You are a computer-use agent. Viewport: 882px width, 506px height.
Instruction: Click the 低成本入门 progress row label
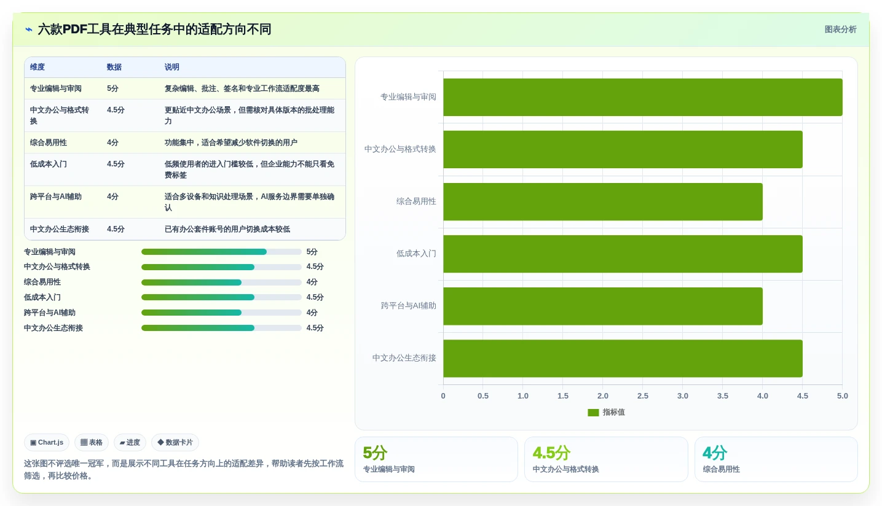(x=42, y=297)
